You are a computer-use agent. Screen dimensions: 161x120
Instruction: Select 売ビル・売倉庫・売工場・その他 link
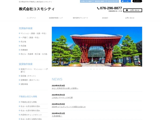[x=34, y=54]
